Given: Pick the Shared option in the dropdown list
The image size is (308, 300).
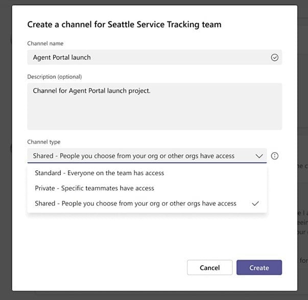Looking at the screenshot, I should click(135, 203).
